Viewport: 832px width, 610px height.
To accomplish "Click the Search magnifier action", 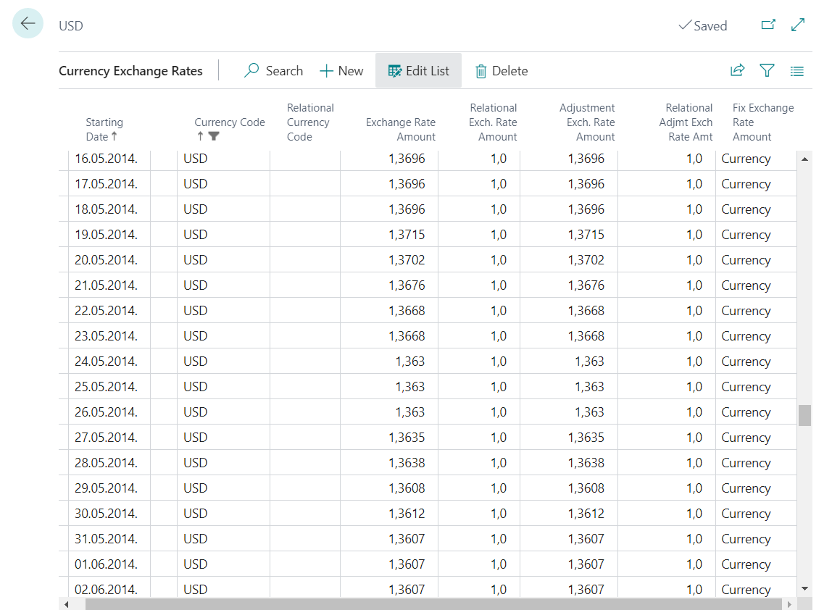I will click(273, 71).
